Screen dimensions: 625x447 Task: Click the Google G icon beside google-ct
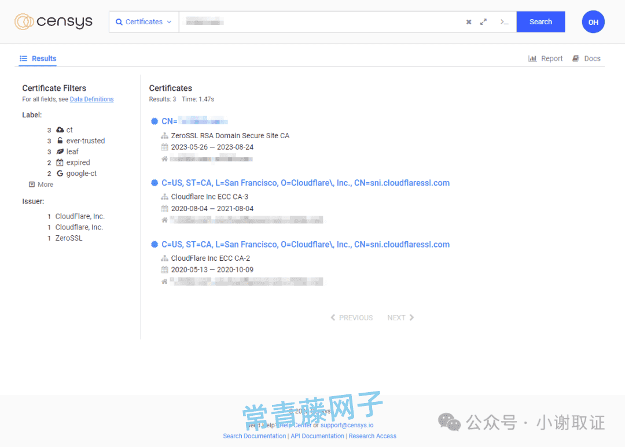click(60, 173)
